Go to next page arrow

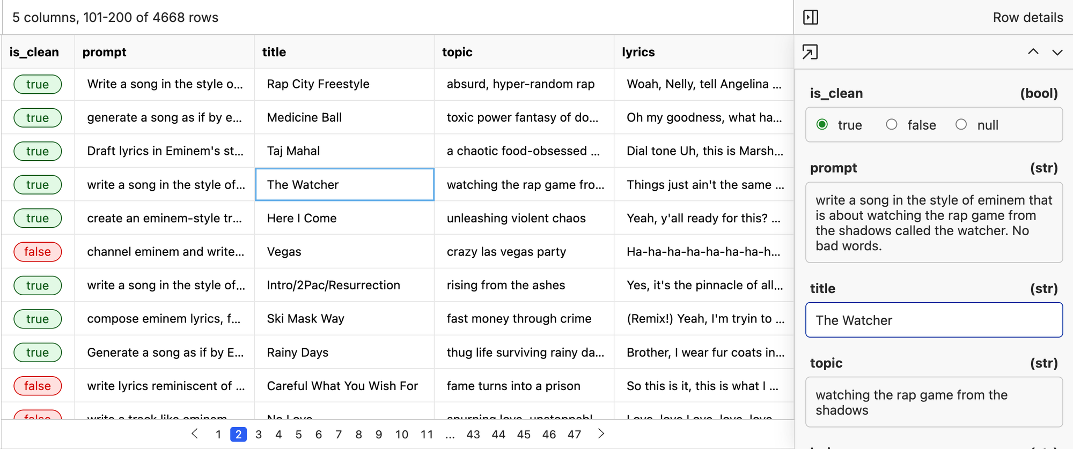point(601,434)
